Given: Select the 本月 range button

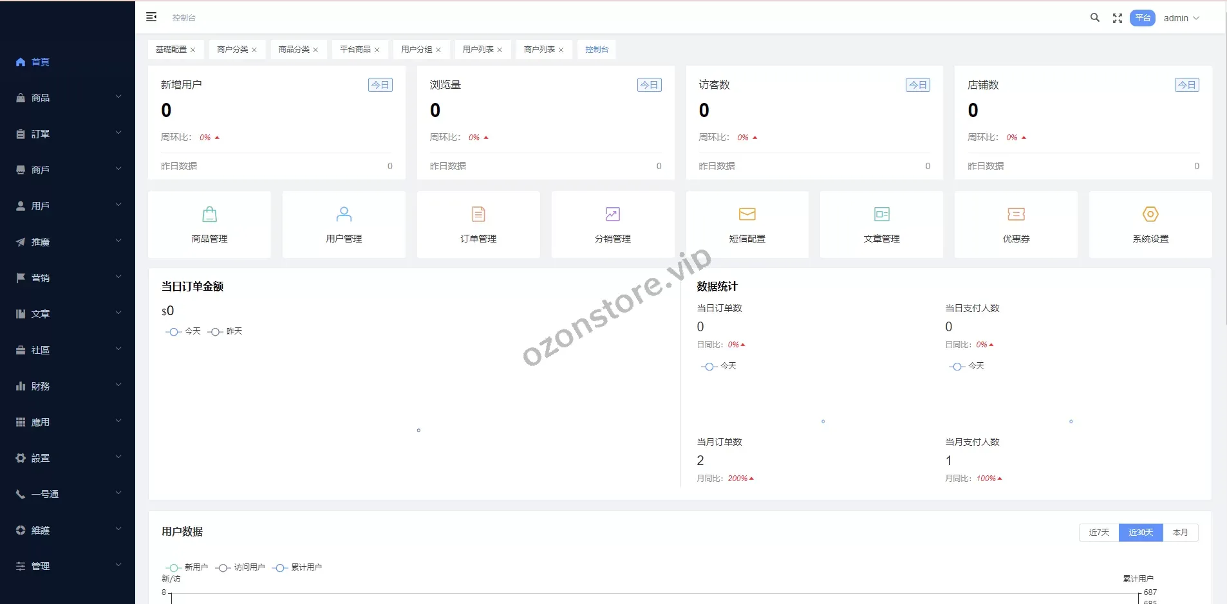Looking at the screenshot, I should coord(1180,533).
